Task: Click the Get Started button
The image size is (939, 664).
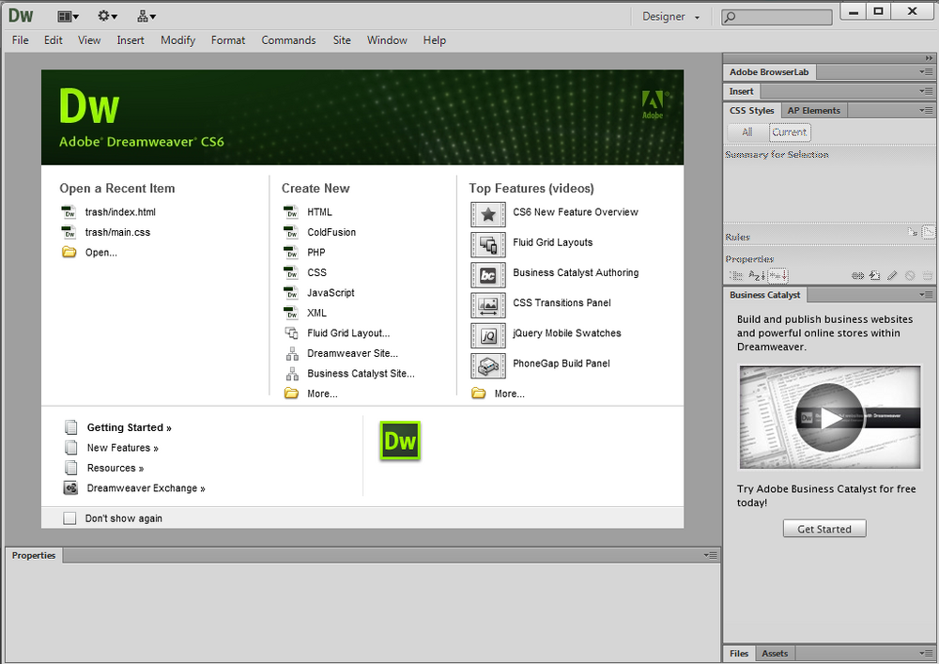Action: pyautogui.click(x=824, y=529)
